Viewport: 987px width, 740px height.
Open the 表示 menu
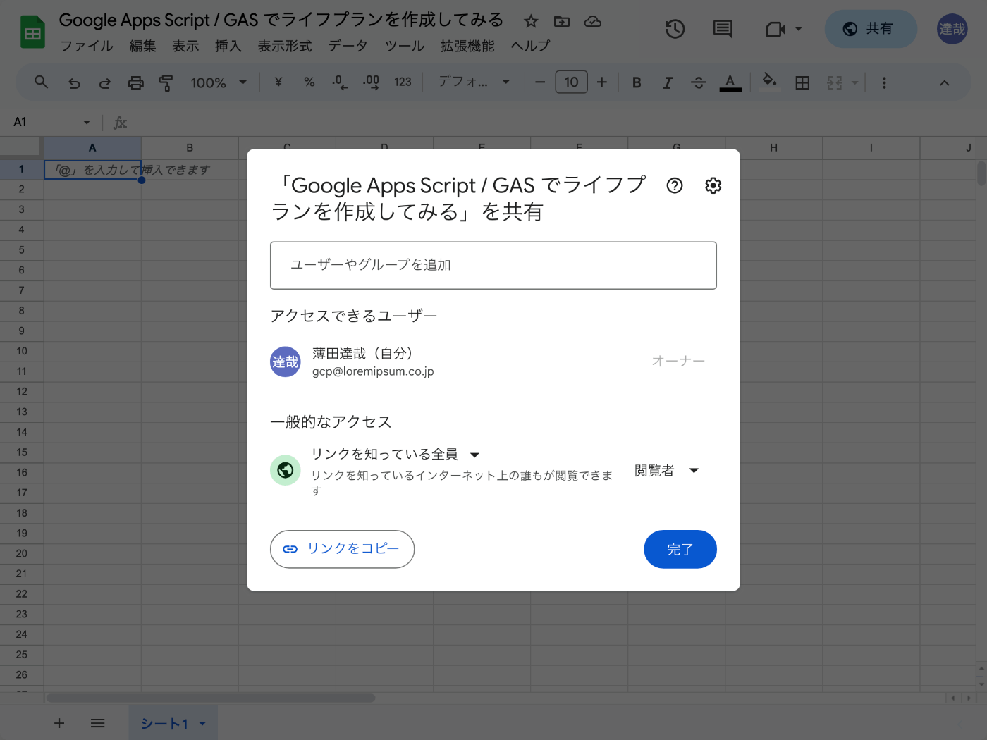click(185, 47)
